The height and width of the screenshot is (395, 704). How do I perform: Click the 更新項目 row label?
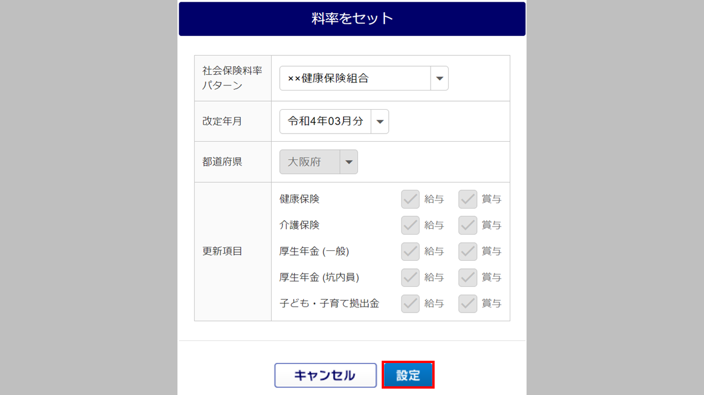click(222, 252)
